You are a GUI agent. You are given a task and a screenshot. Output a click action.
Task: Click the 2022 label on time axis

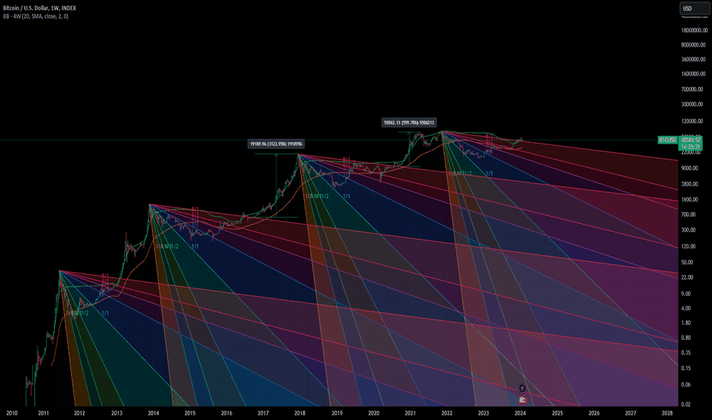click(x=447, y=413)
